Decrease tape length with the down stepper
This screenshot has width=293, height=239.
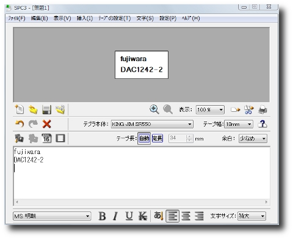(x=189, y=141)
